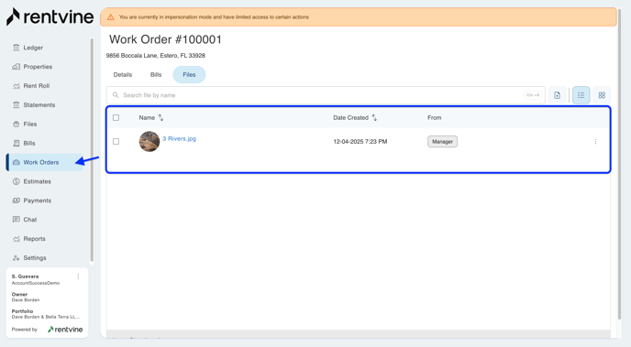This screenshot has height=347, width=631.
Task: Click the Manager badge
Action: [442, 141]
